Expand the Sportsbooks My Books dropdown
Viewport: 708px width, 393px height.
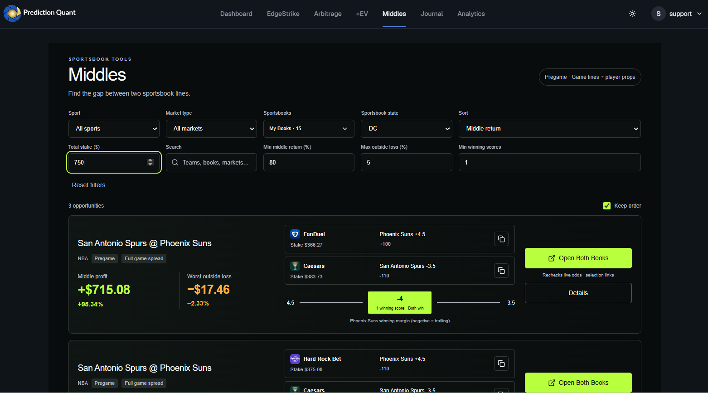309,129
